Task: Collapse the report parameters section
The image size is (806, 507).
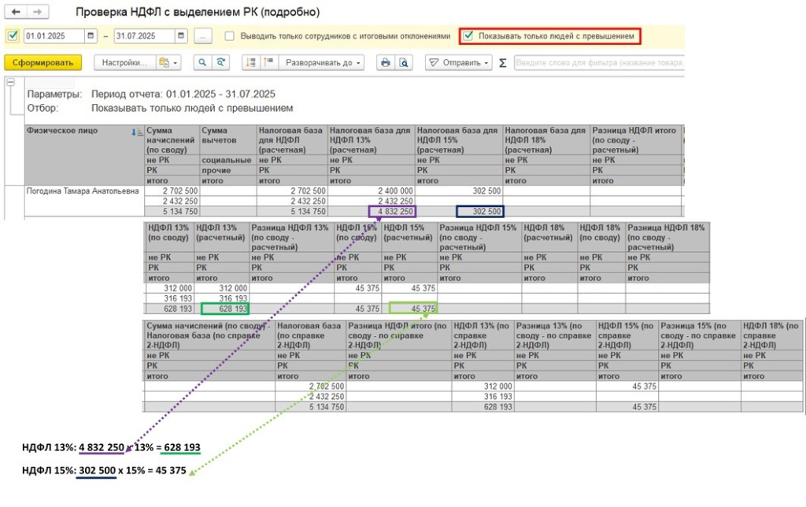Action: [x=10, y=82]
